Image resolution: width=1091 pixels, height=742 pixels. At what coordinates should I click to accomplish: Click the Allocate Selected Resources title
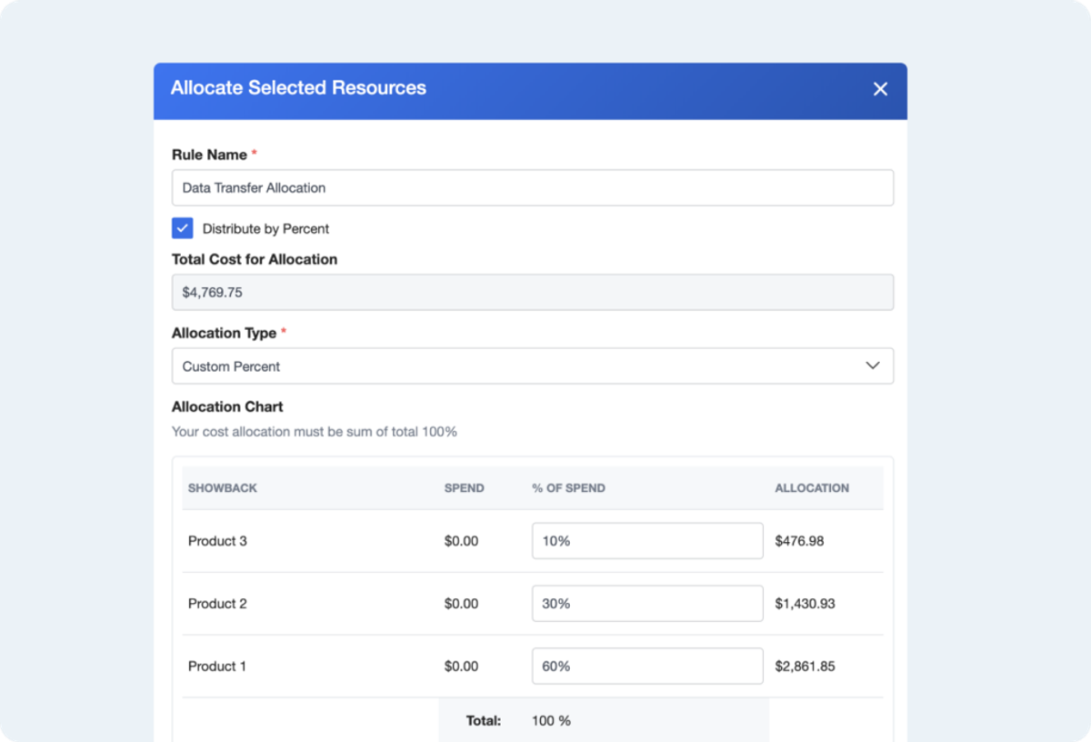tap(298, 88)
